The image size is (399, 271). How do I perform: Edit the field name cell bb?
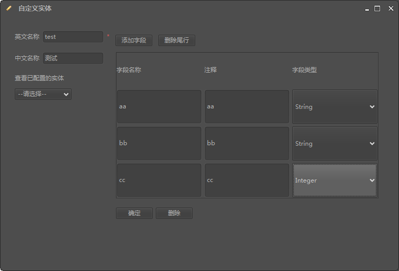tap(159, 143)
